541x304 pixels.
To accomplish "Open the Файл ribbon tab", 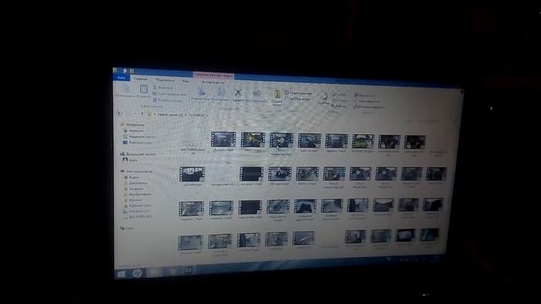I will (121, 78).
